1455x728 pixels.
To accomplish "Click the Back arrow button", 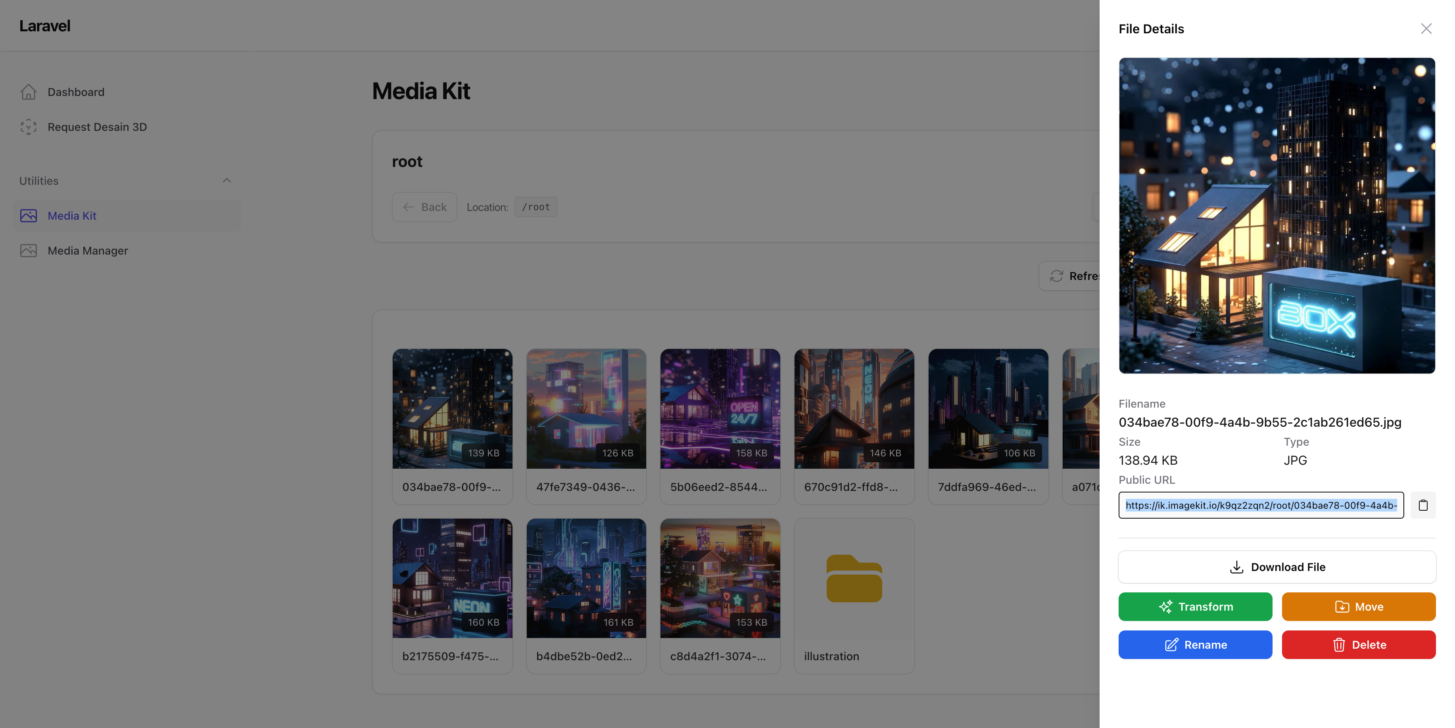I will tap(424, 207).
